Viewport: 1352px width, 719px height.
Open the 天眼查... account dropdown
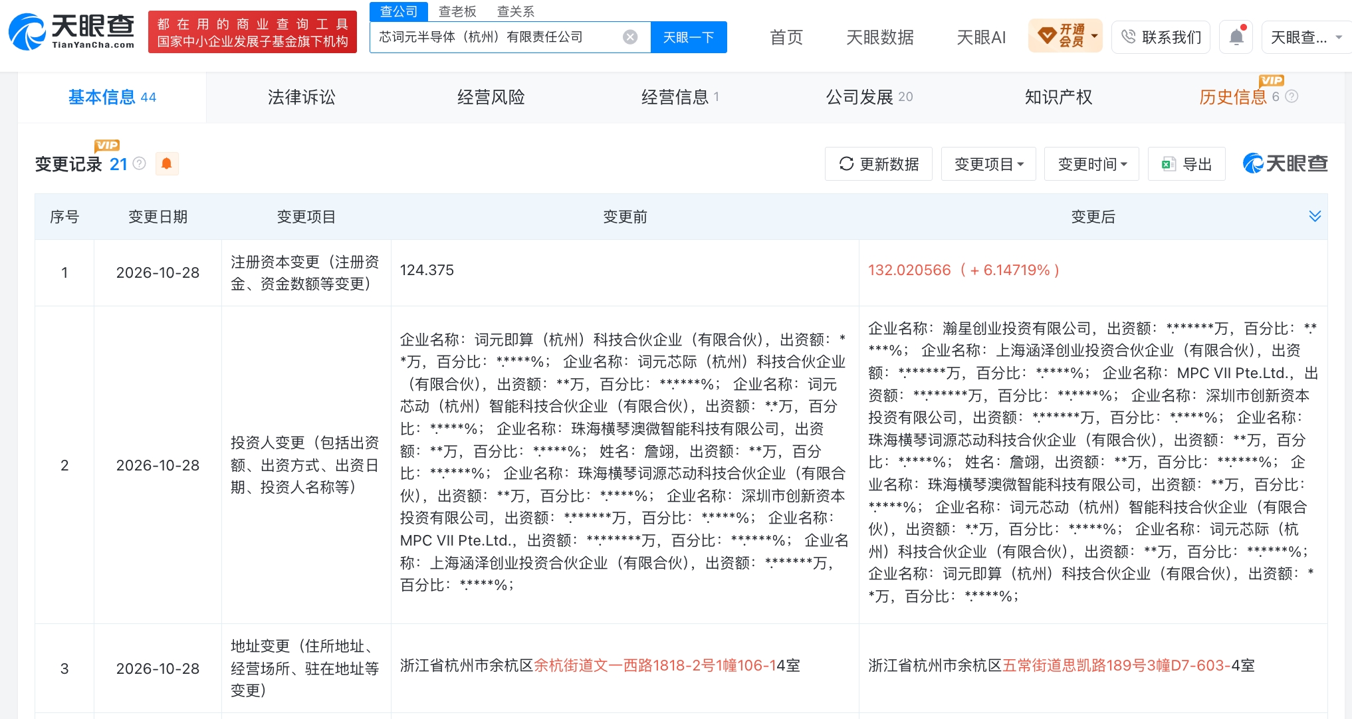pyautogui.click(x=1305, y=37)
